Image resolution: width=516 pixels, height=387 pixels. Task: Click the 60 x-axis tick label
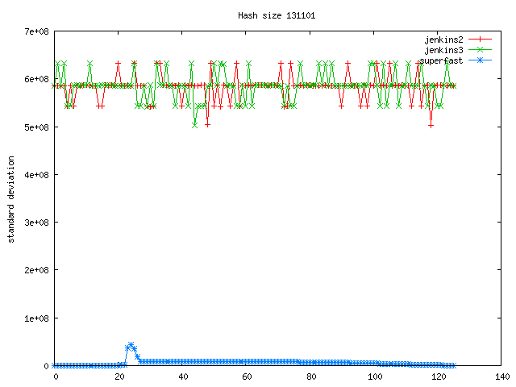click(247, 377)
